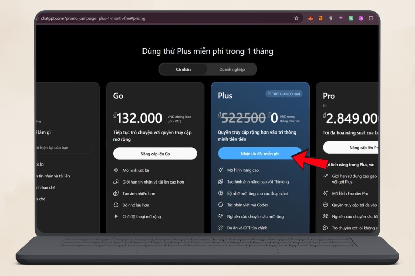The height and width of the screenshot is (276, 415).
Task: Switch to the 'Doanh nghiệp' tab
Action: pos(232,69)
